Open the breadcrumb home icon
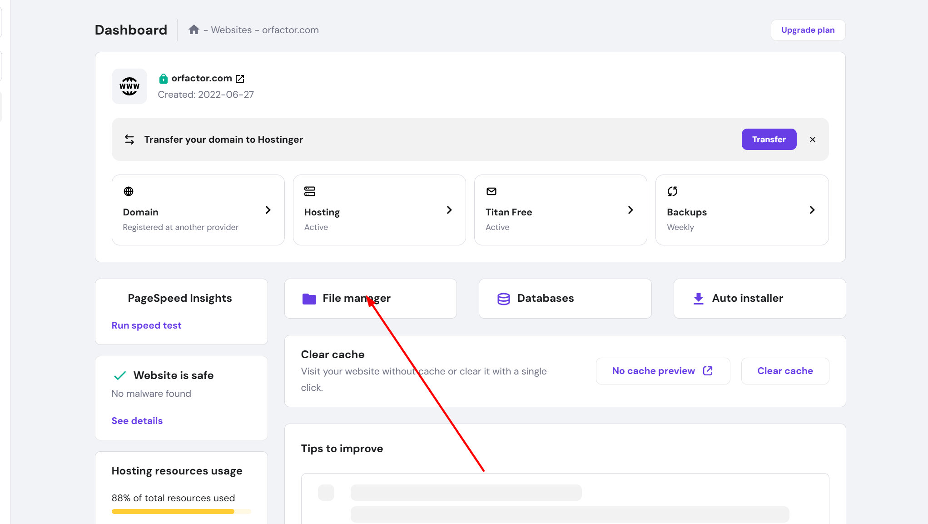 coord(194,29)
